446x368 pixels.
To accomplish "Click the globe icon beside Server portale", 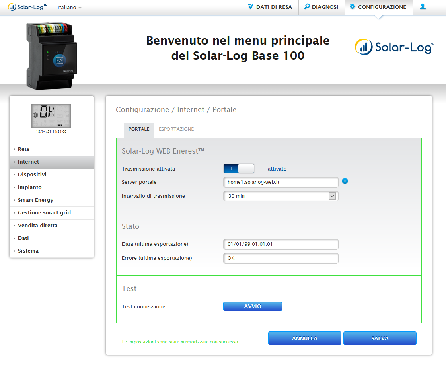I will click(345, 181).
